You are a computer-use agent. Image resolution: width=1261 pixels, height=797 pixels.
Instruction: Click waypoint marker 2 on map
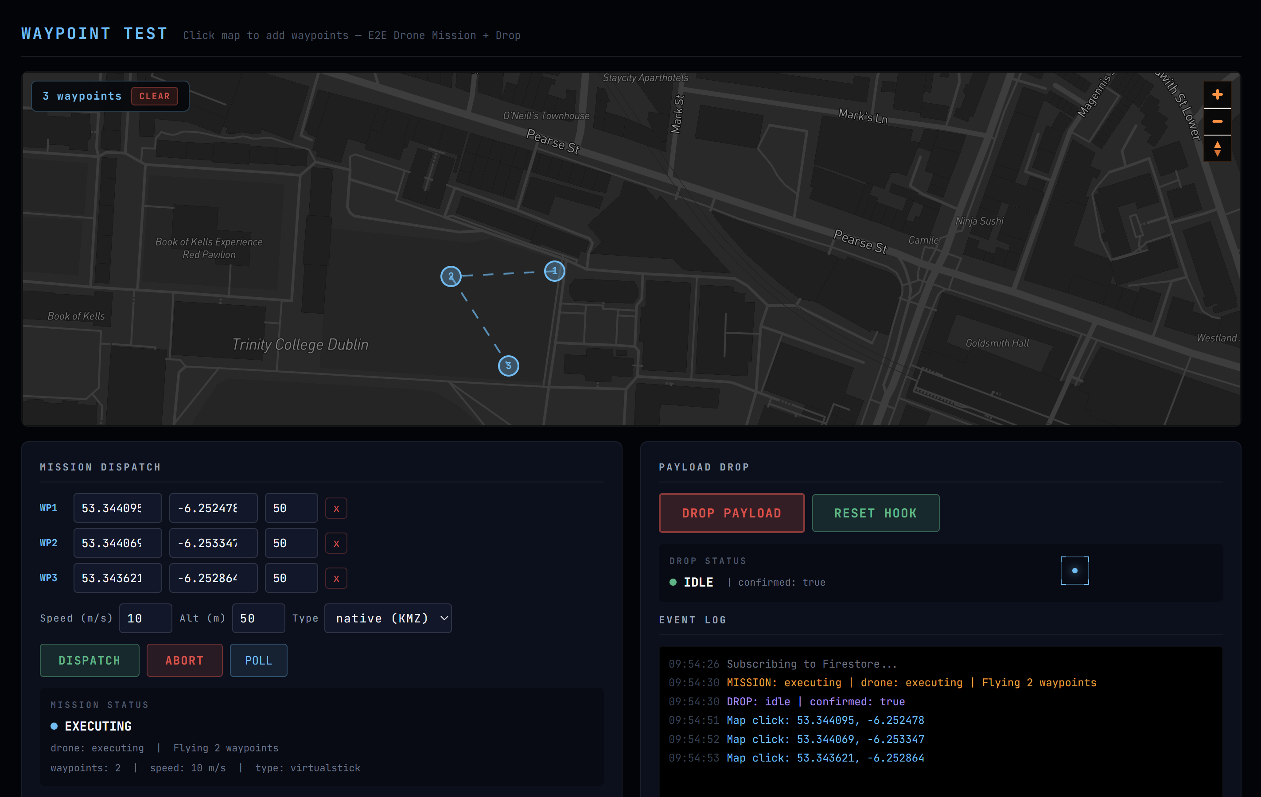coord(451,276)
